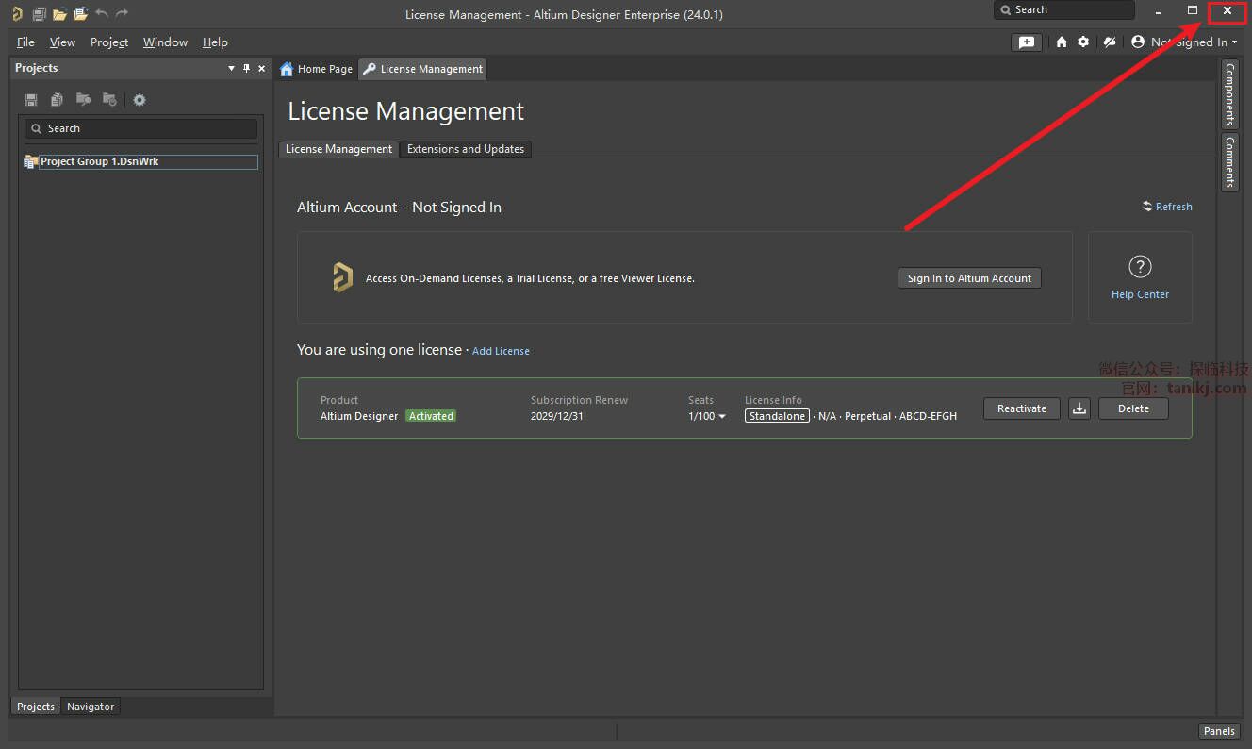
Task: Click the Altium Designer product name
Action: (x=359, y=416)
